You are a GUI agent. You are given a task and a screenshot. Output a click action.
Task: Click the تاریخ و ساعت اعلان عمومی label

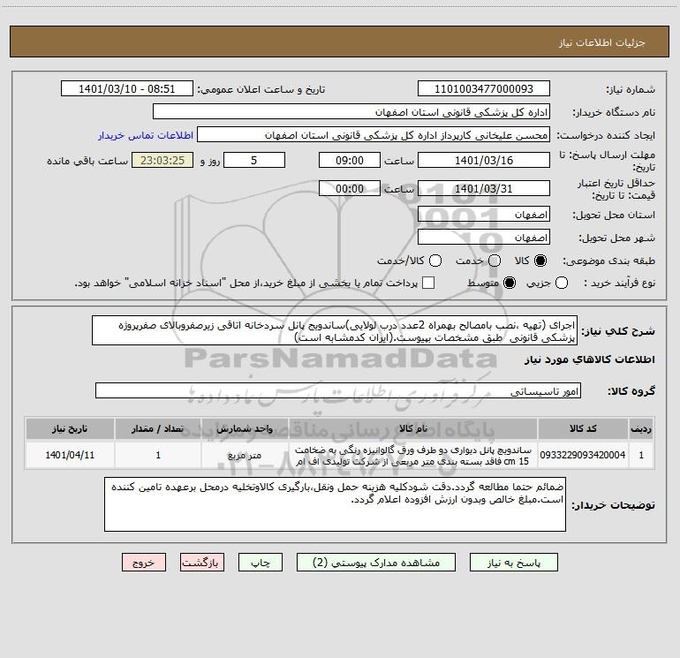[x=261, y=89]
